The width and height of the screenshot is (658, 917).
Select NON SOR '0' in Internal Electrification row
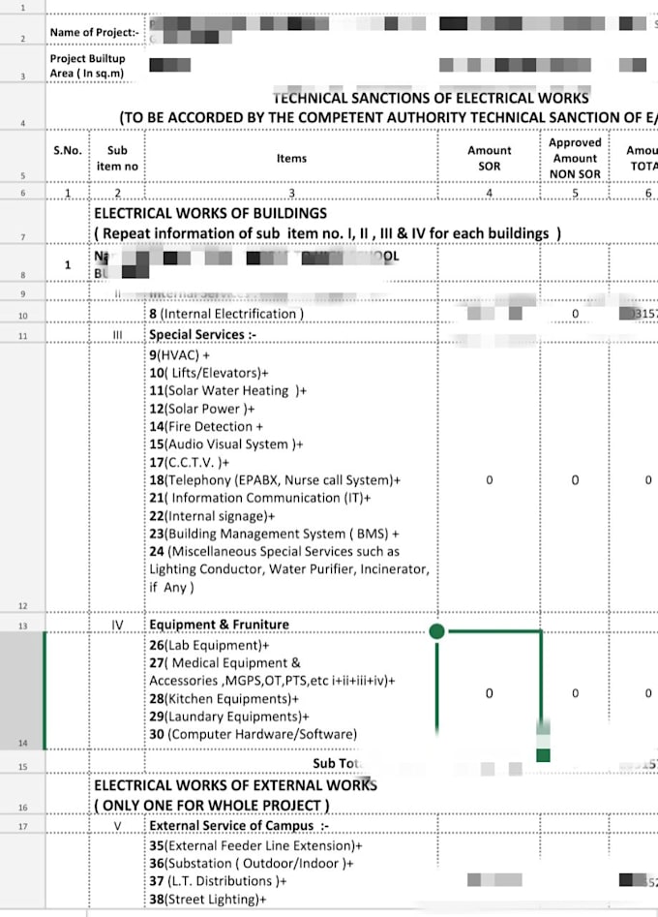[x=575, y=314]
